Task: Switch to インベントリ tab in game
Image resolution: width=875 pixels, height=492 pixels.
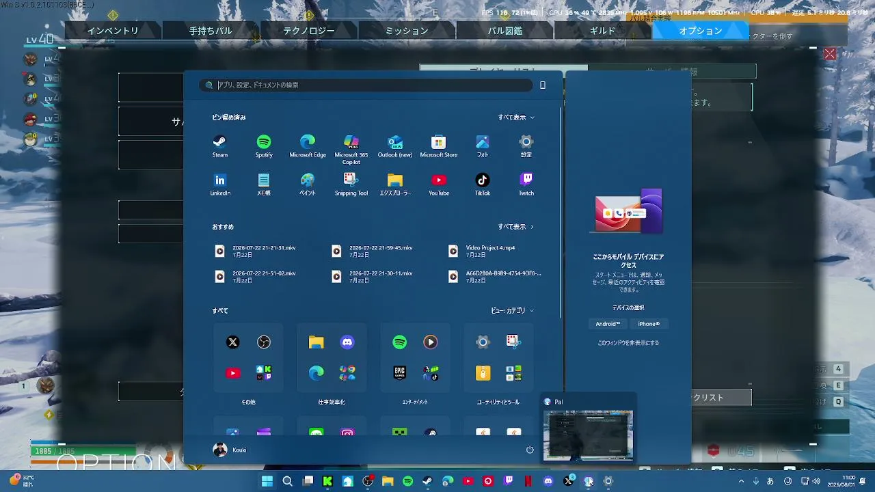Action: click(x=113, y=31)
